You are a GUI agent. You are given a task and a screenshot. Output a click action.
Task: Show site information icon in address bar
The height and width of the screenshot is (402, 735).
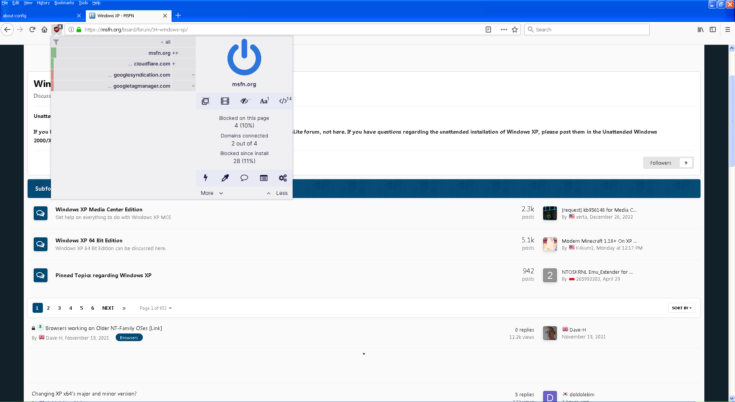coord(71,29)
